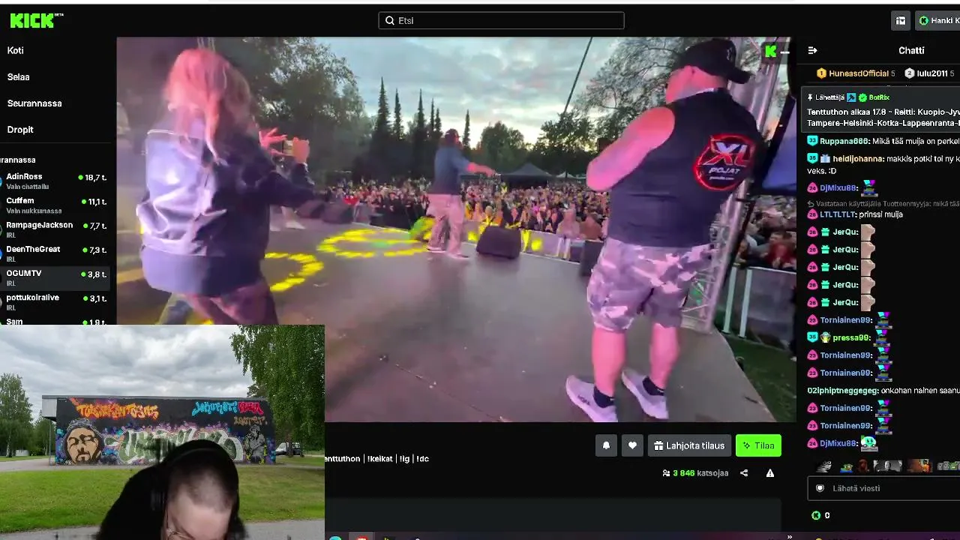Click the !keikat command in stream title

pos(379,458)
